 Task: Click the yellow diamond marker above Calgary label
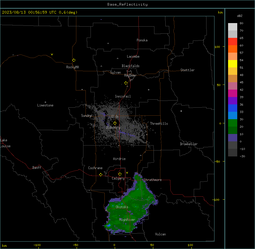tap(120, 174)
